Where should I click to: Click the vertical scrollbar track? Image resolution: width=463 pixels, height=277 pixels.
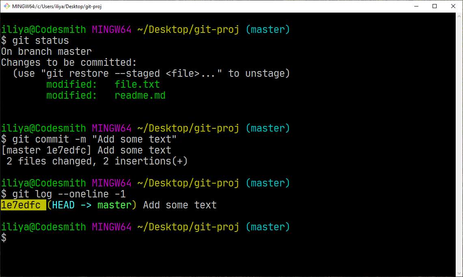(x=459, y=145)
